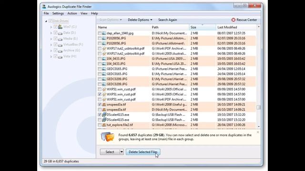
Task: Click the results list scroll down arrow
Action: (x=258, y=126)
